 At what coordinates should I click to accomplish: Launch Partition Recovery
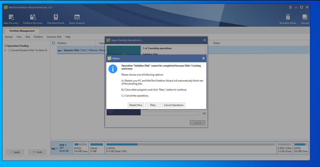33,19
